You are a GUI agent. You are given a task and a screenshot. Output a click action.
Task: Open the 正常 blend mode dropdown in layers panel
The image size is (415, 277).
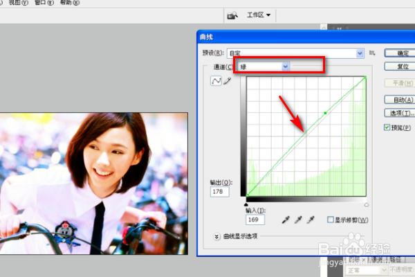(367, 270)
